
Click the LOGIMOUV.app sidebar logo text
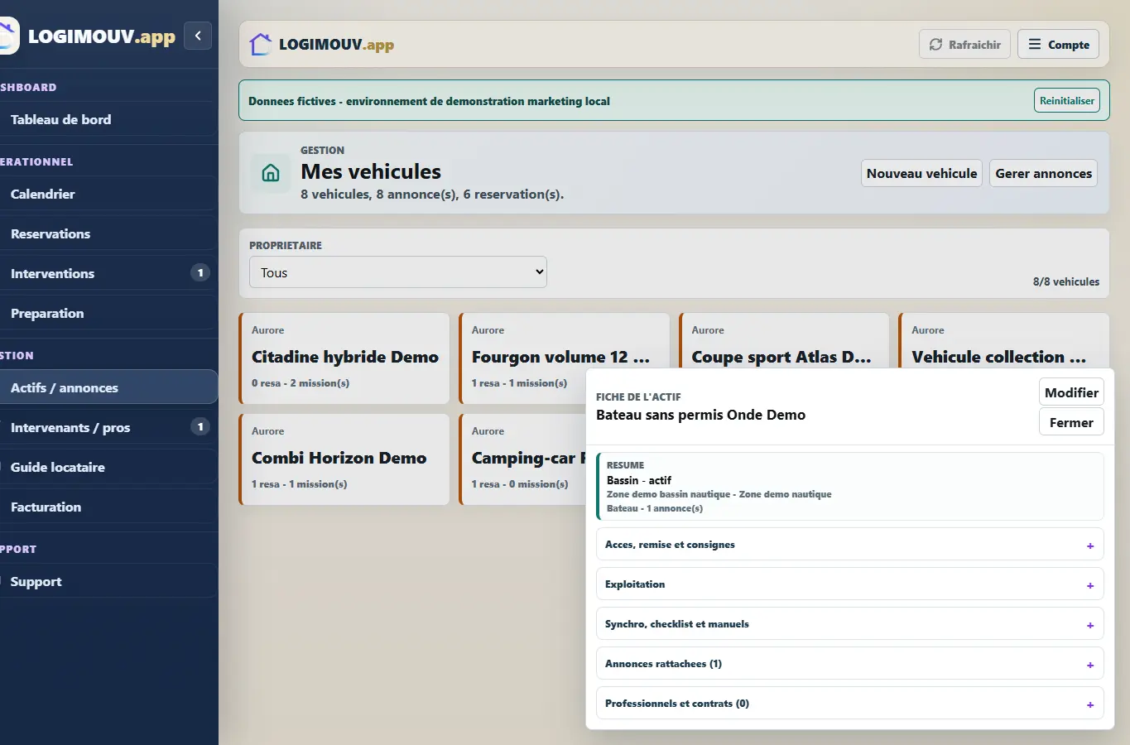click(x=101, y=36)
